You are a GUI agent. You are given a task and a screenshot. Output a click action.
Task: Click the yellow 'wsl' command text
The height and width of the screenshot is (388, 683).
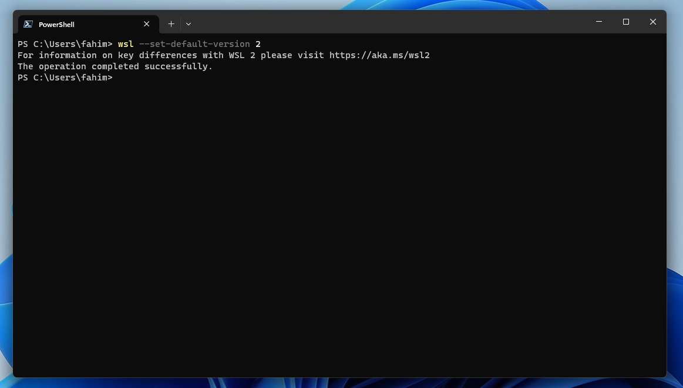point(126,44)
